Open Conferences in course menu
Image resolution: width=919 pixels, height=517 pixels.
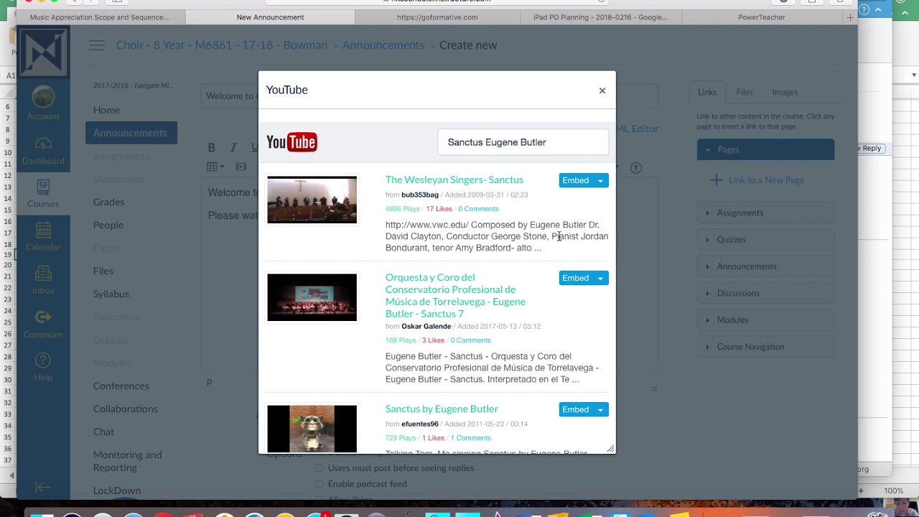point(121,386)
